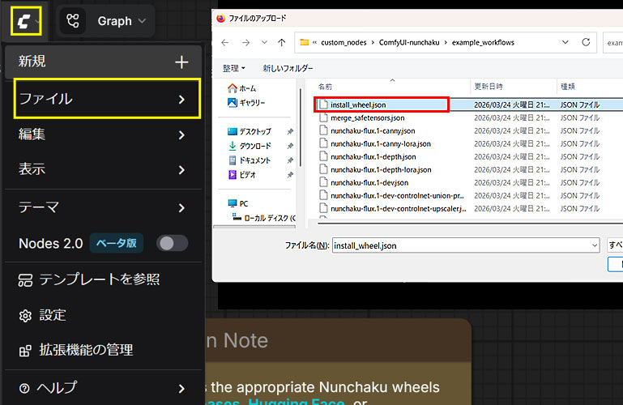The height and width of the screenshot is (405, 623).
Task: Open ダウンロード folder in sidebar
Action: click(x=254, y=146)
